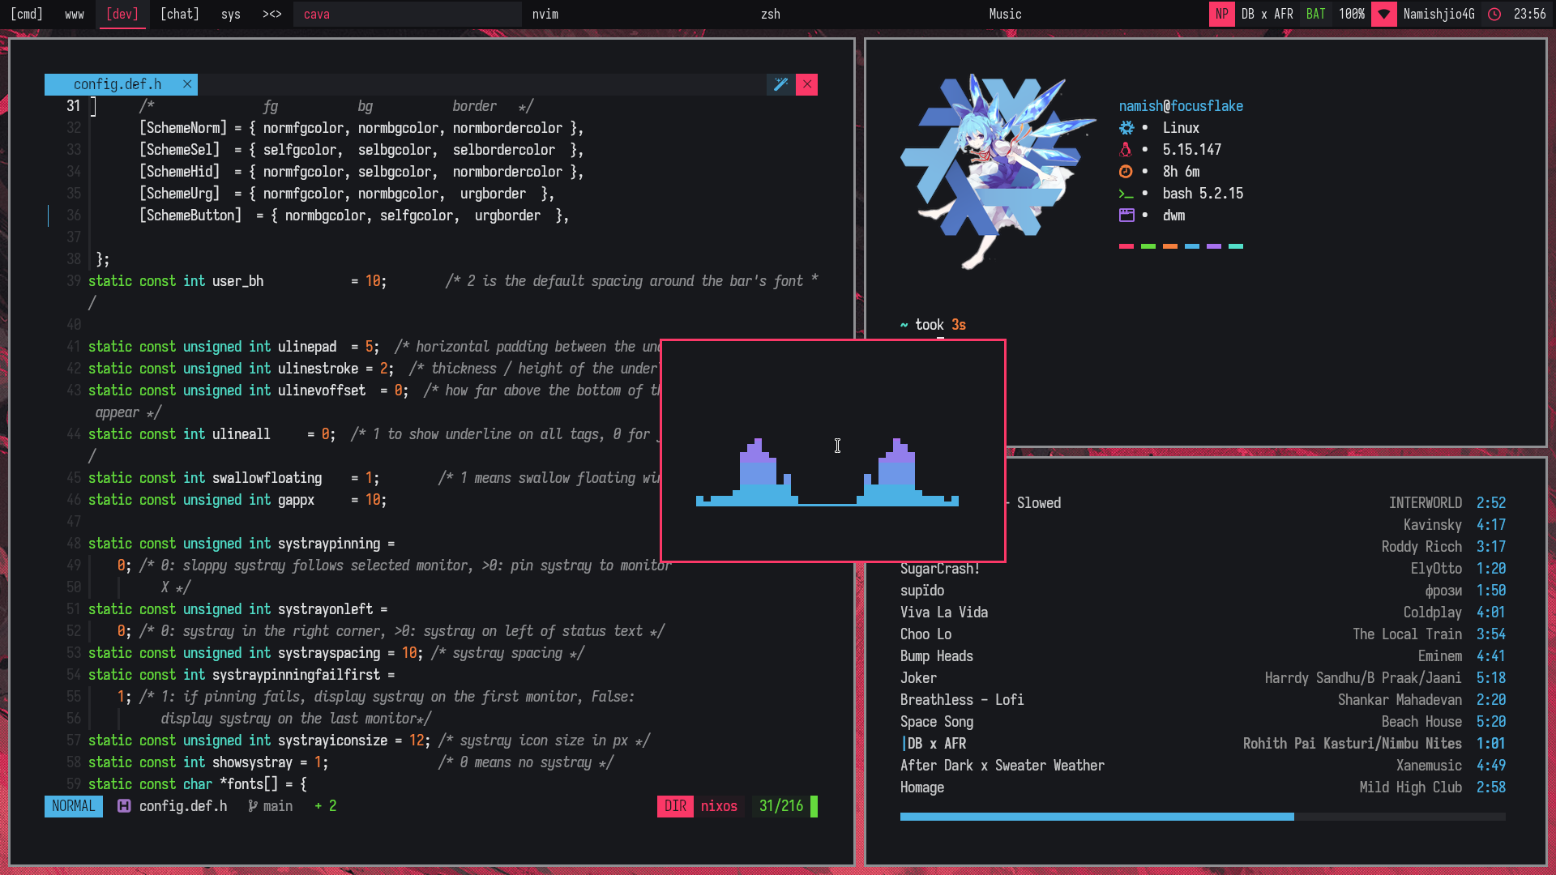
Task: Close the config.def.h buffer tab
Action: [187, 84]
